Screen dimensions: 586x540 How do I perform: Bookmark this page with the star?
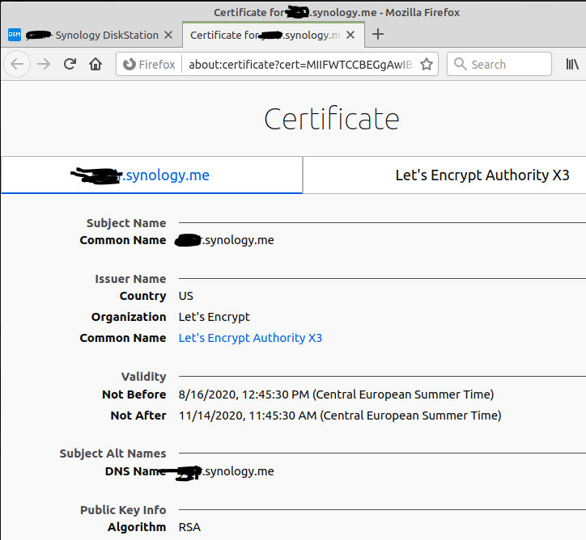coord(427,65)
